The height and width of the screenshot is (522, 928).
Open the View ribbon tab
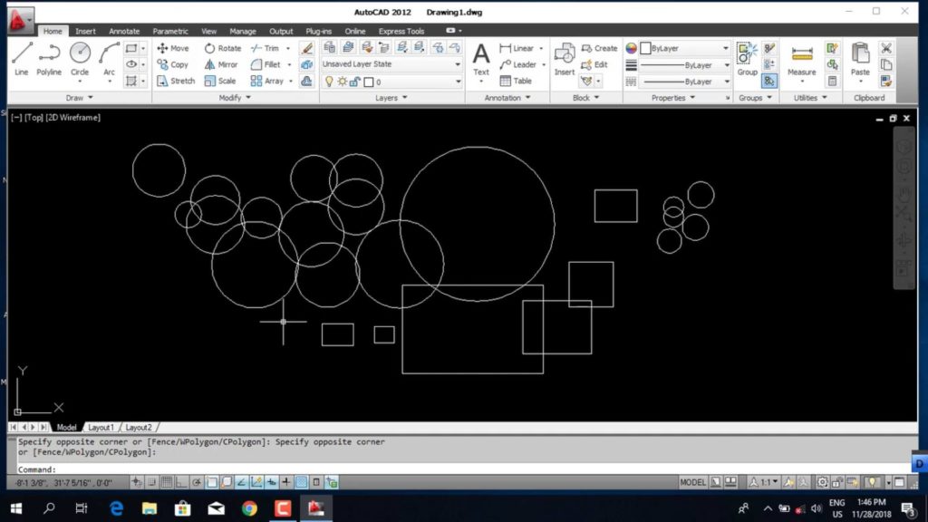[x=209, y=31]
